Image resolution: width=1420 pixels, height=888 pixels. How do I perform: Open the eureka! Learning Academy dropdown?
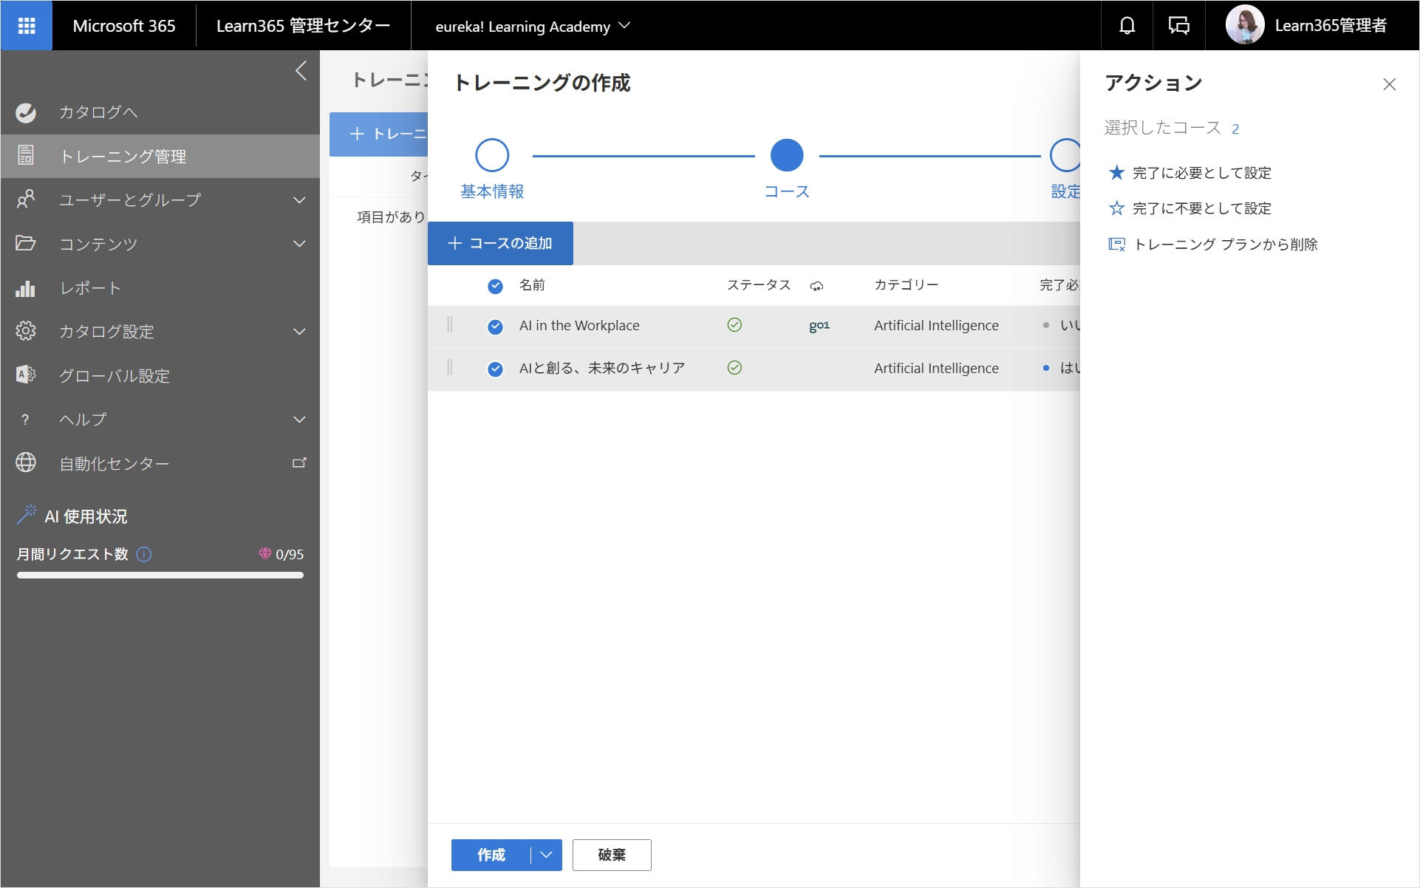pos(533,26)
